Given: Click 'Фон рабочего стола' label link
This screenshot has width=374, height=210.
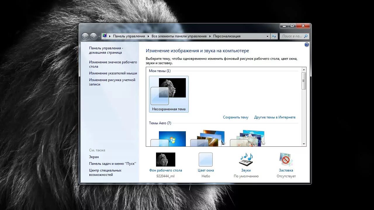Looking at the screenshot, I should tap(166, 170).
